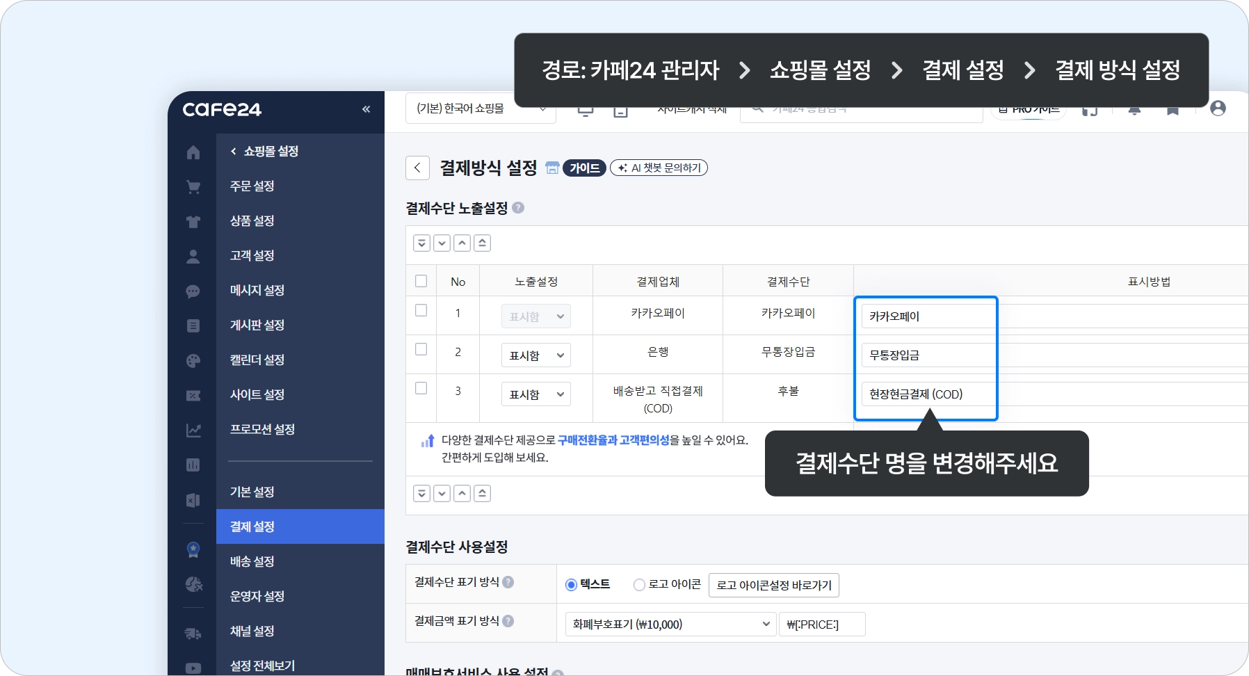
Task: Open 기본 설정 in the sidebar menu
Action: coord(252,492)
